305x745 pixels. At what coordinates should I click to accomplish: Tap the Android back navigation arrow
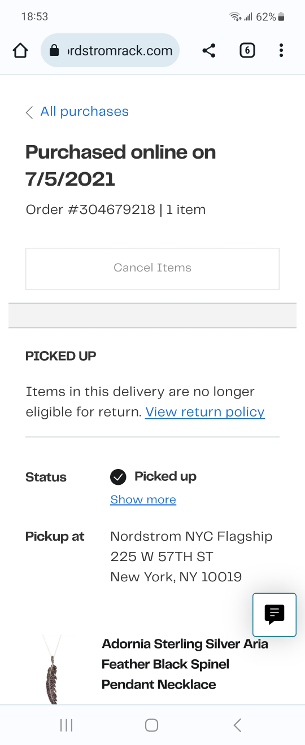click(x=237, y=725)
